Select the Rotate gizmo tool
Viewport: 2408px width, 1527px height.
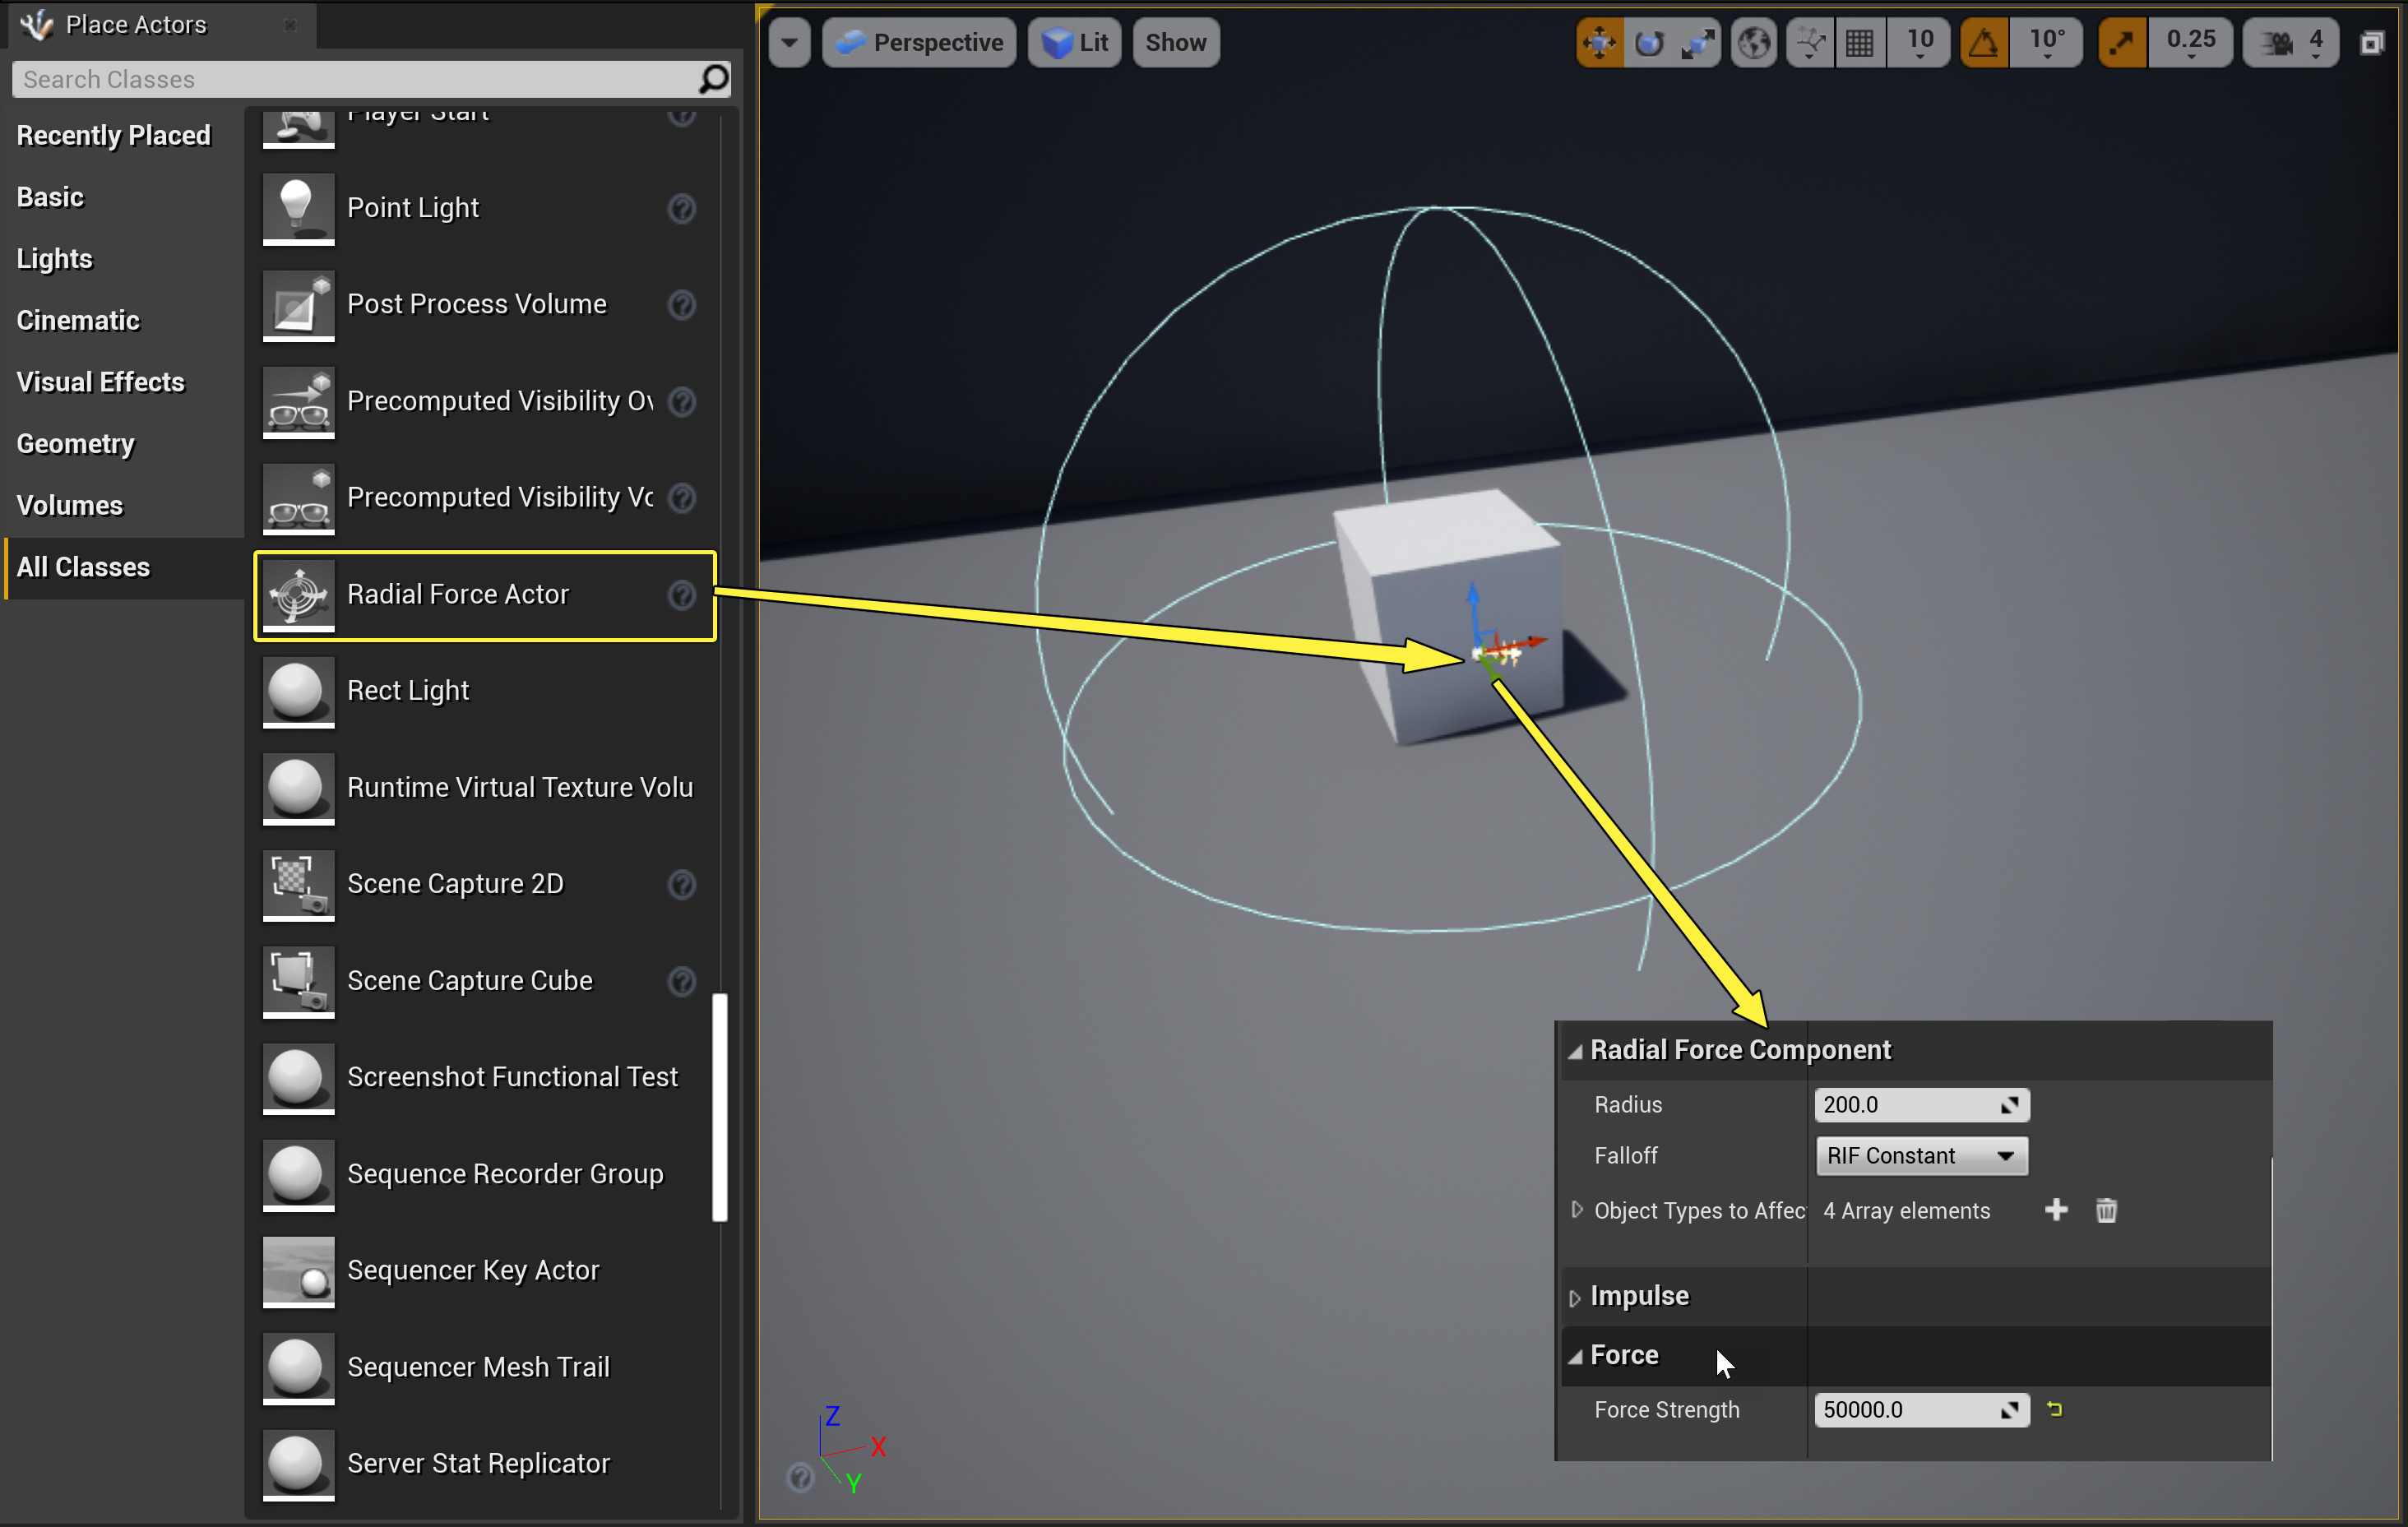click(1648, 43)
